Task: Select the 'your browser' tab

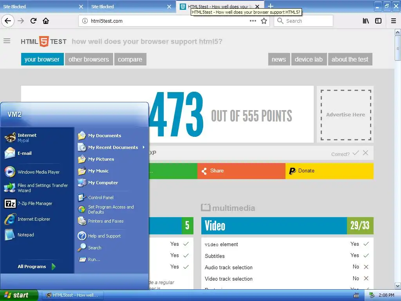Action: click(x=42, y=60)
